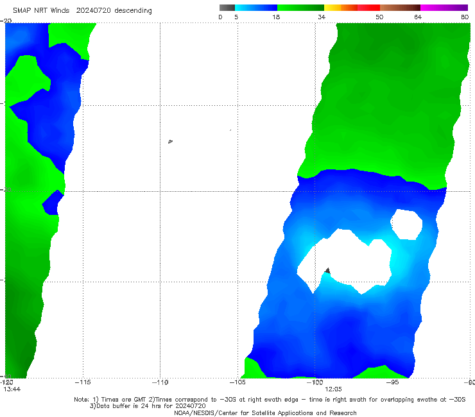Click the dark triangle marker inside the swath gap

(x=327, y=270)
